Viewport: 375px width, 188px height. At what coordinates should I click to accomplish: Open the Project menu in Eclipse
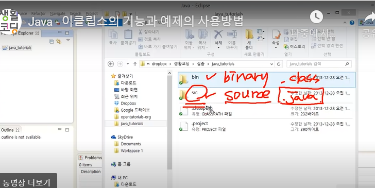tap(92, 13)
